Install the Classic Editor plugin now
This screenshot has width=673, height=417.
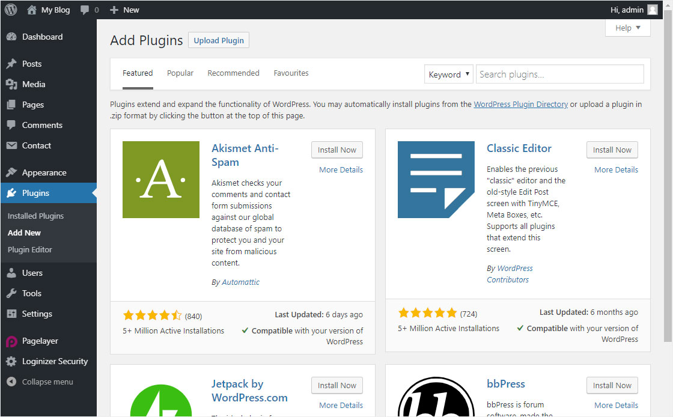click(612, 150)
